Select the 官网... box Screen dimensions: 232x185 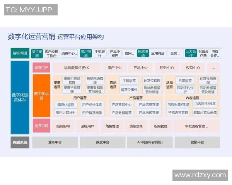[129, 53]
